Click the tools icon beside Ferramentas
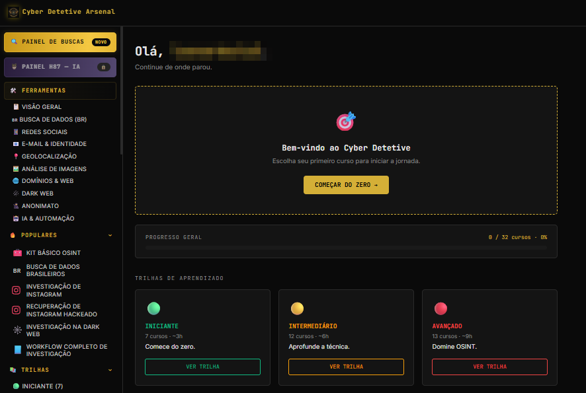The height and width of the screenshot is (393, 586). click(13, 90)
